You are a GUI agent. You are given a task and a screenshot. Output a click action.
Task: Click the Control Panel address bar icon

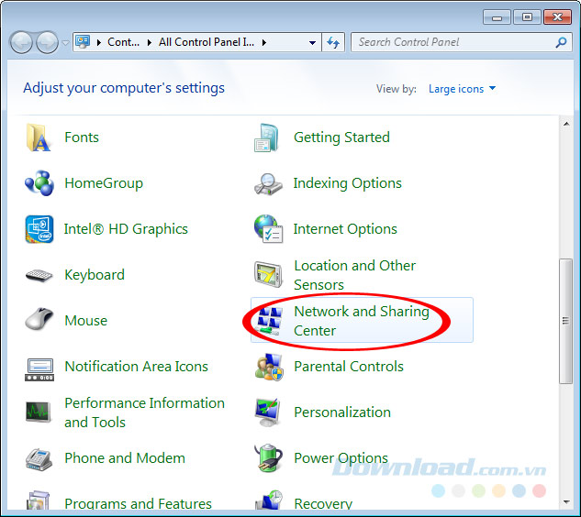tap(83, 42)
